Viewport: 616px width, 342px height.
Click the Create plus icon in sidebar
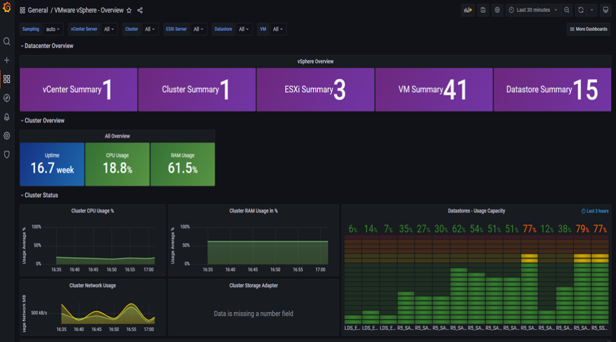coord(7,60)
